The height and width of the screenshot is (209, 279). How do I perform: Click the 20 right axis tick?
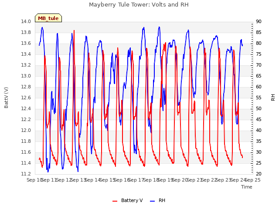(x=259, y=174)
